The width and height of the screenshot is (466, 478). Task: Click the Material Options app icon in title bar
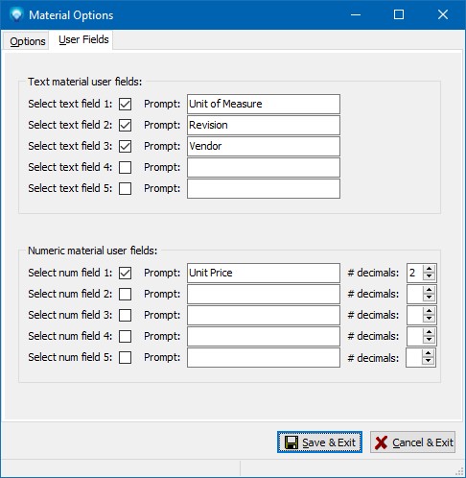pos(16,15)
